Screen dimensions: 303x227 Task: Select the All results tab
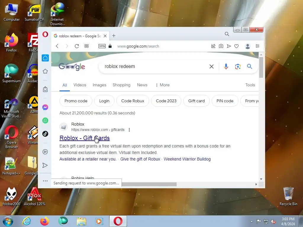pyautogui.click(x=65, y=85)
